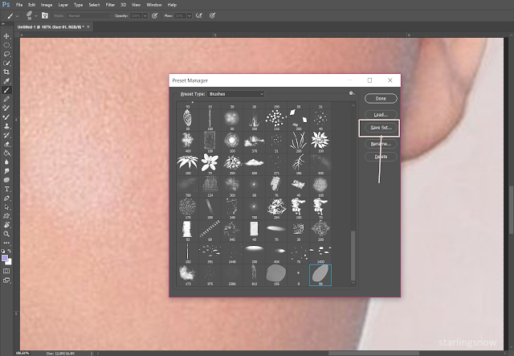The height and width of the screenshot is (356, 514).
Task: Open the Layer menu
Action: pyautogui.click(x=63, y=5)
